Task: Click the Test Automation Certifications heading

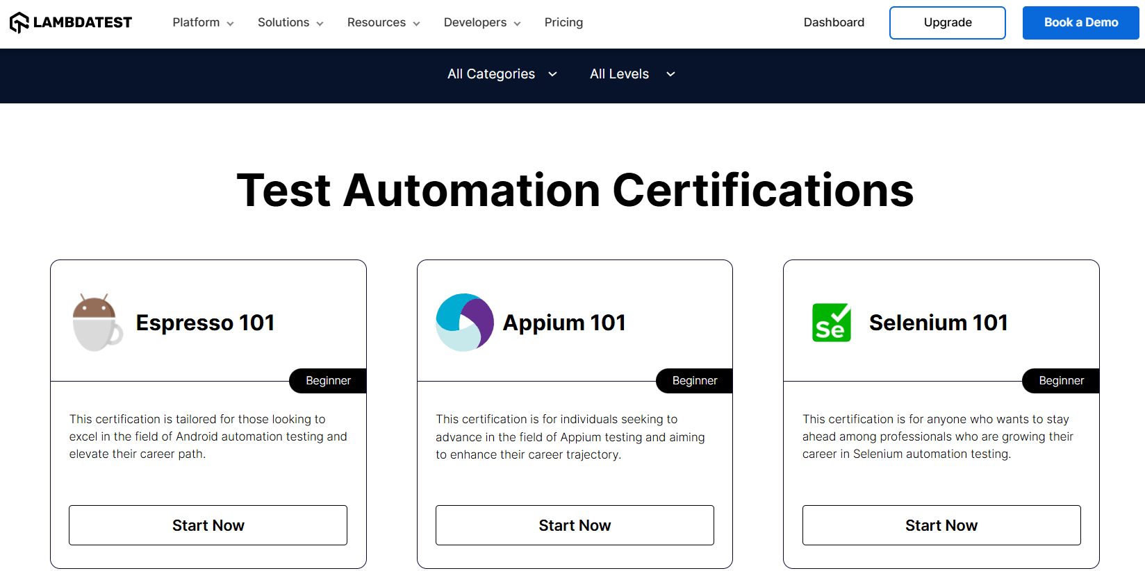Action: [575, 190]
